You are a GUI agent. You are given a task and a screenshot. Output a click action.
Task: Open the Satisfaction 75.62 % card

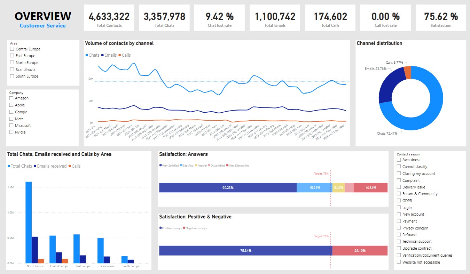(441, 17)
